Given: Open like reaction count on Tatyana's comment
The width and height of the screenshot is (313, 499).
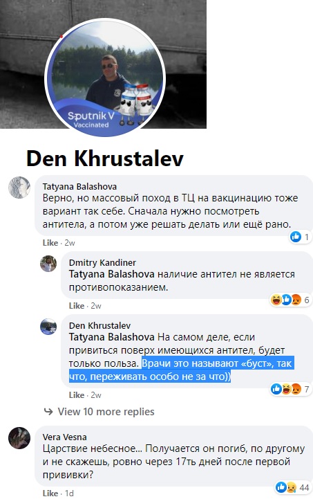Looking at the screenshot, I should click(300, 237).
